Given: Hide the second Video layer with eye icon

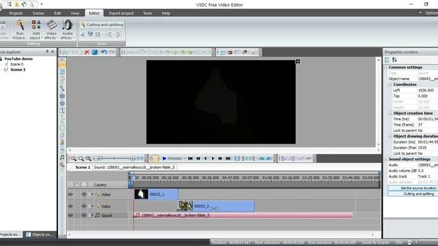Looking at the screenshot, I should coord(70,206).
